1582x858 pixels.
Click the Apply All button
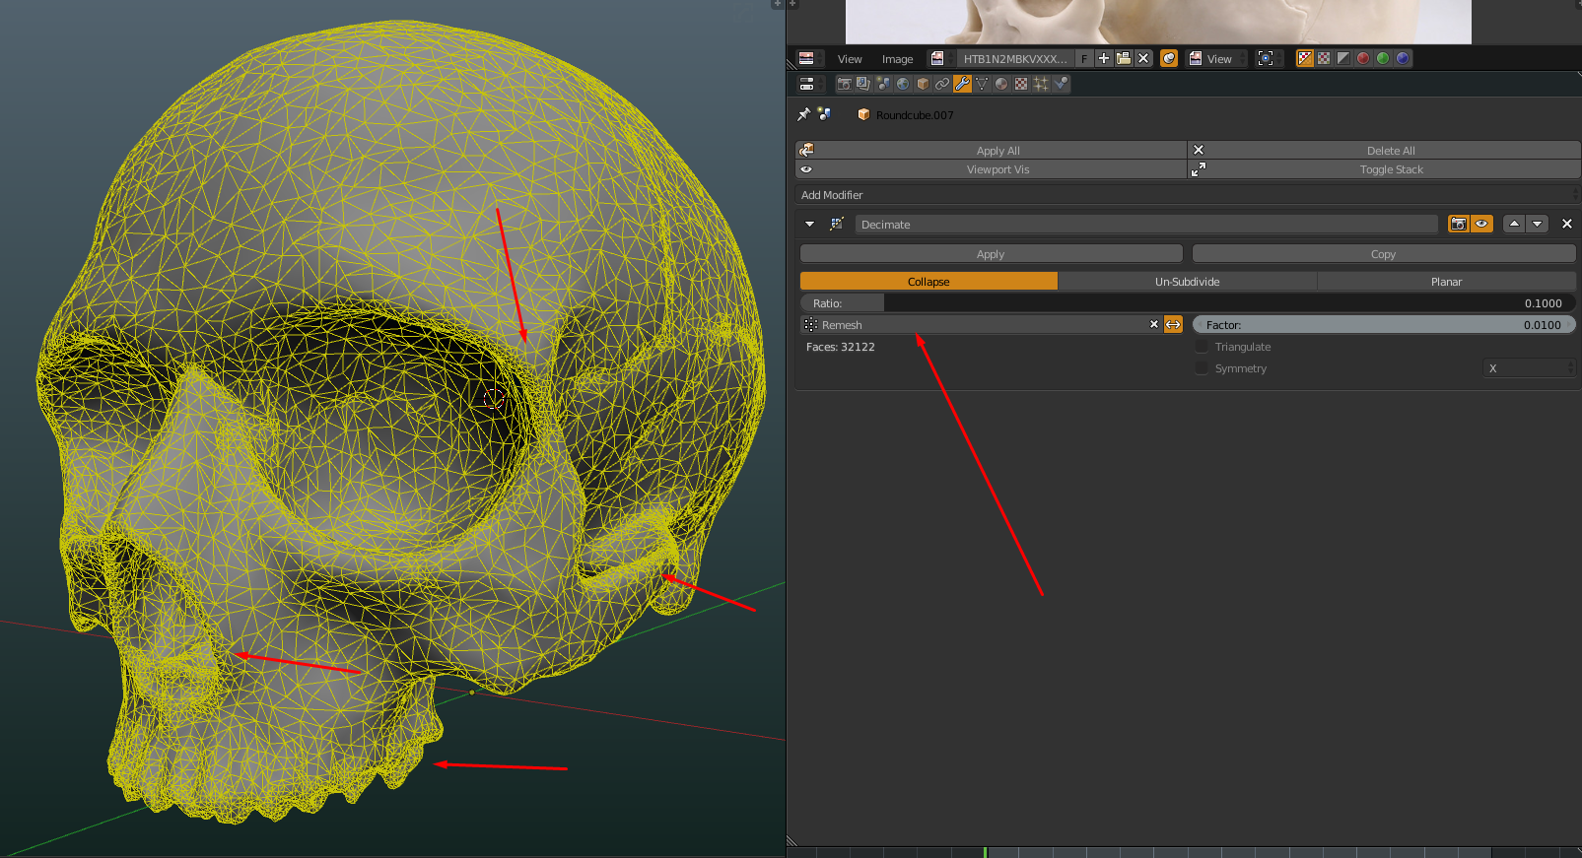pyautogui.click(x=992, y=150)
